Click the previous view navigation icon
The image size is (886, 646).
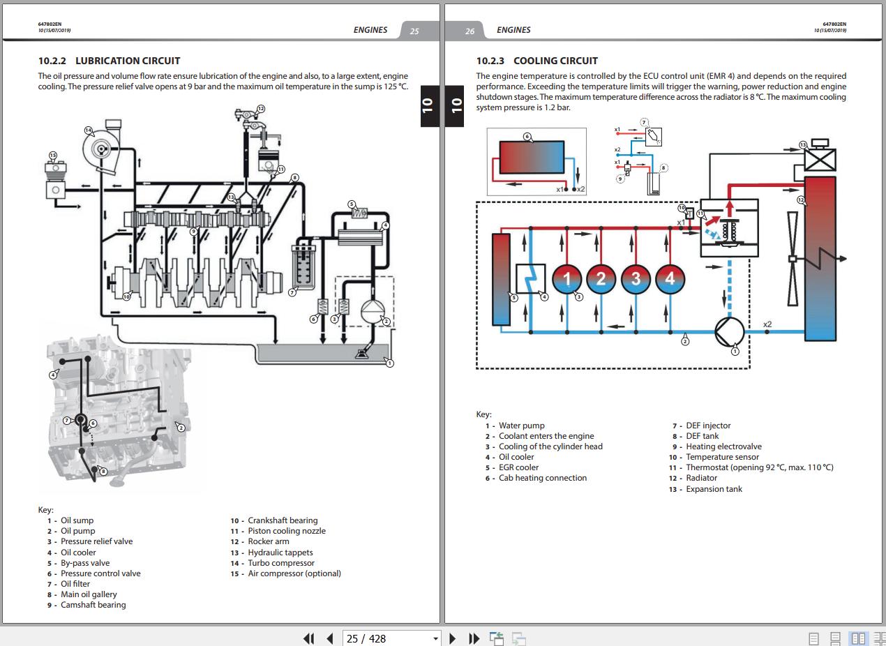coord(497,638)
